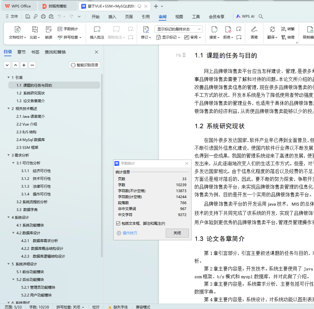Switch to the 工具 ribbon tab
The width and height of the screenshot is (314, 309).
(196, 17)
